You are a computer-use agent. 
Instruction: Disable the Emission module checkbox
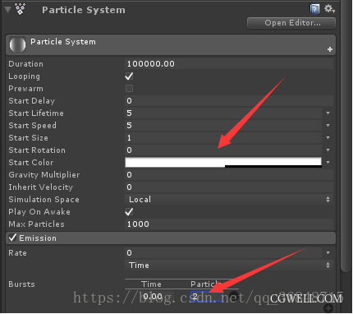click(12, 238)
